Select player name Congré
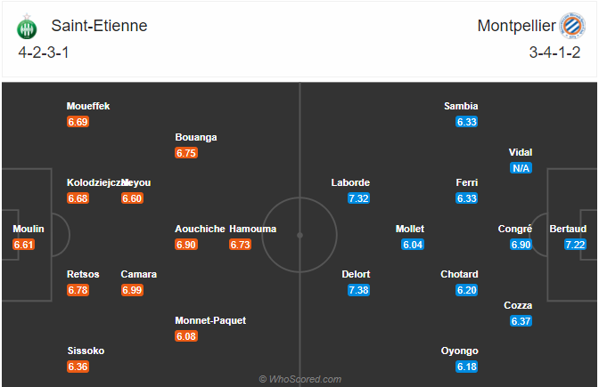 (x=515, y=229)
